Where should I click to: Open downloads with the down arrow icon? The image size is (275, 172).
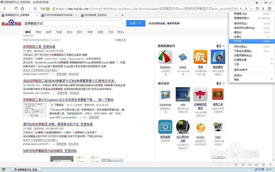[263, 9]
